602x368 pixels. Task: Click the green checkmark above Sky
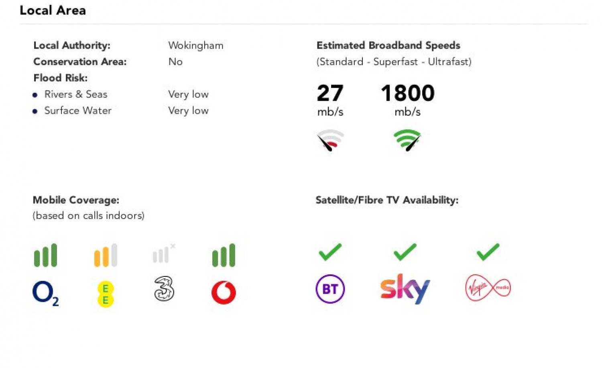(405, 252)
